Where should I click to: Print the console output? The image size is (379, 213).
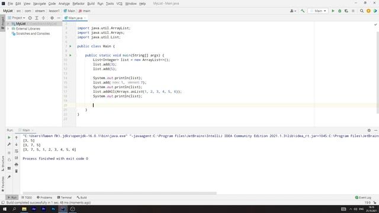[17, 164]
